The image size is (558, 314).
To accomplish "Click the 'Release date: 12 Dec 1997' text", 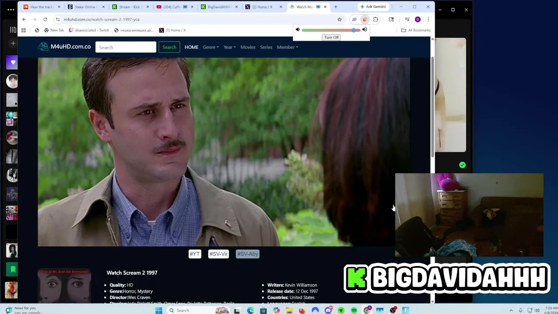I will pyautogui.click(x=293, y=291).
